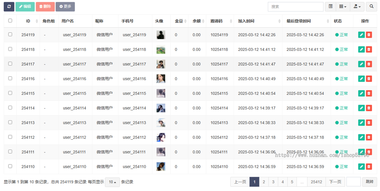Edit user 254110 with the pencil icon
Image resolution: width=380 pixels, height=191 pixels.
coord(361,167)
